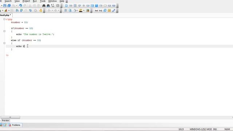Image resolution: width=233 pixels, height=131 pixels.
Task: Open Find with the first binoculars icon
Action: click(x=44, y=6)
